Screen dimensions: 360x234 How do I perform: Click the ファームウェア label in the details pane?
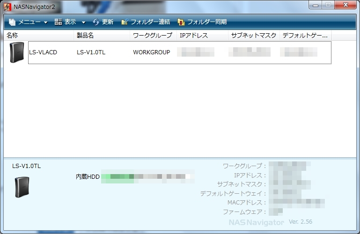(x=244, y=212)
